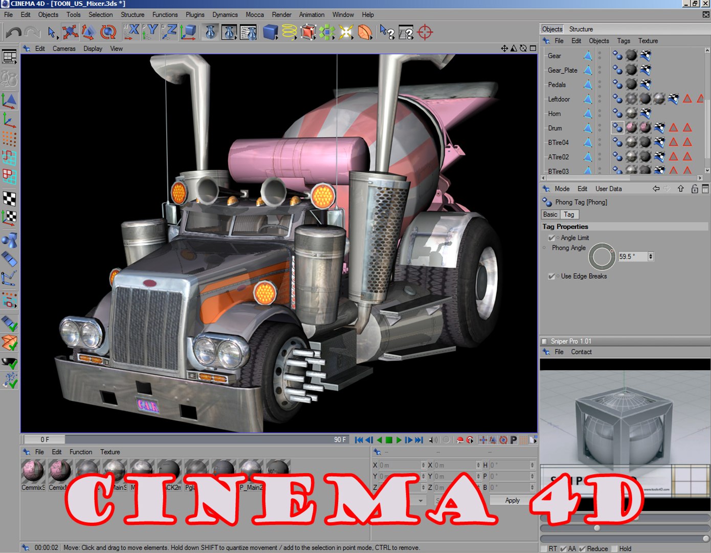
Task: Click the red Record Keyframe icon
Action: coord(460,440)
